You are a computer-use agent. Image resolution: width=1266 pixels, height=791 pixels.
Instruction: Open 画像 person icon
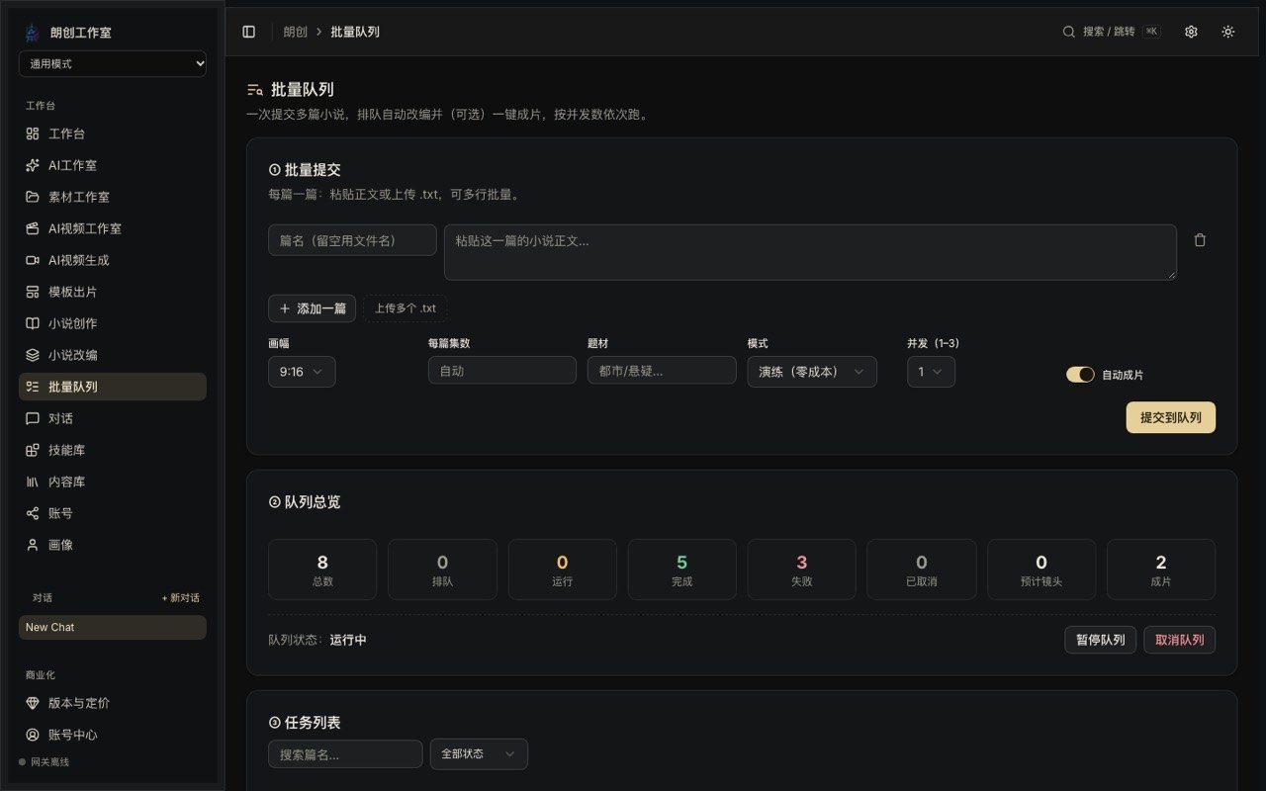33,545
